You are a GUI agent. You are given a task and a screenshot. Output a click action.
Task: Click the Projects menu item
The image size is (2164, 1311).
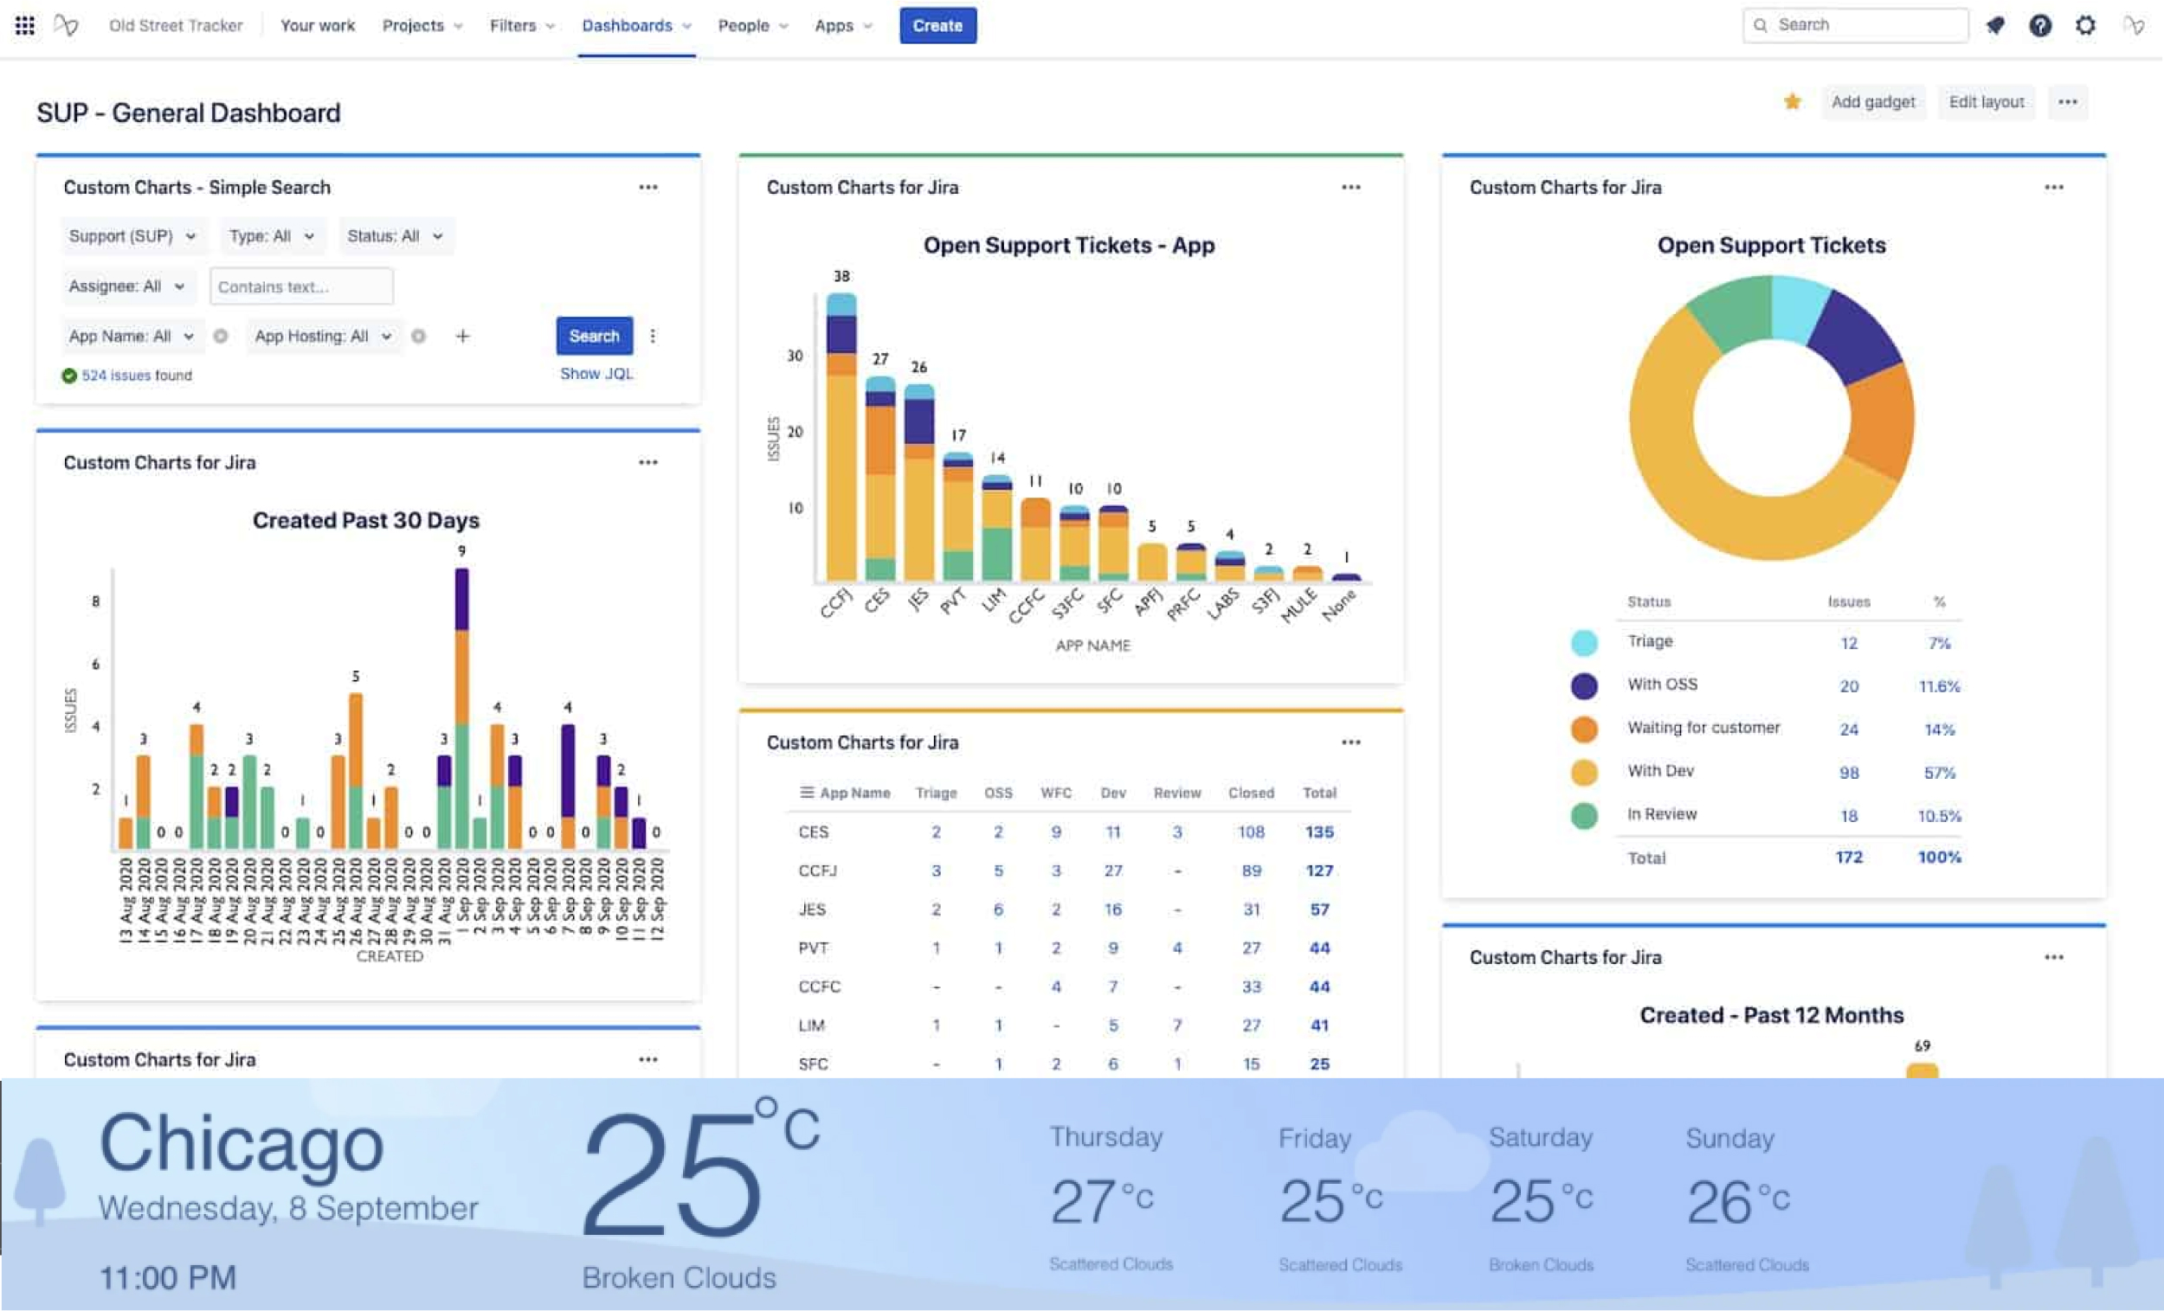coord(411,25)
